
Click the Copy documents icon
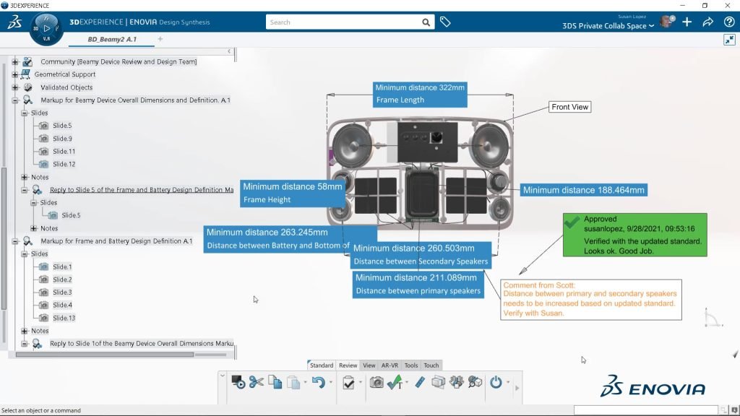point(275,382)
